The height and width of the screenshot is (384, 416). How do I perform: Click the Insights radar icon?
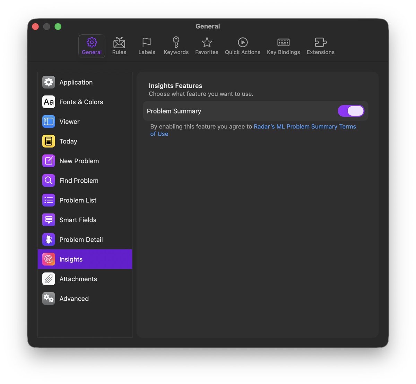pos(49,259)
